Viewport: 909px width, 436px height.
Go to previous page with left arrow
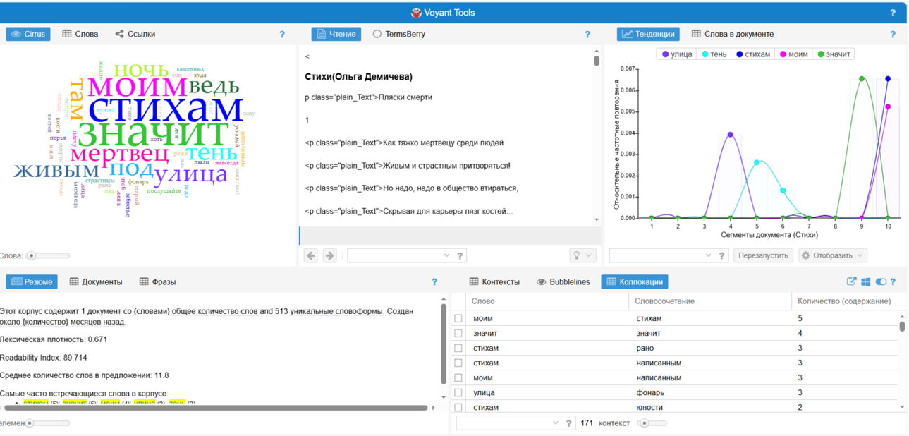[x=311, y=255]
